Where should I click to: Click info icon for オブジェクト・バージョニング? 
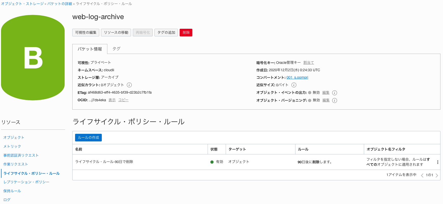click(335, 100)
